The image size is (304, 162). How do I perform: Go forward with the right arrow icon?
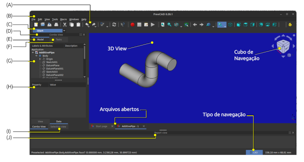click(202, 25)
